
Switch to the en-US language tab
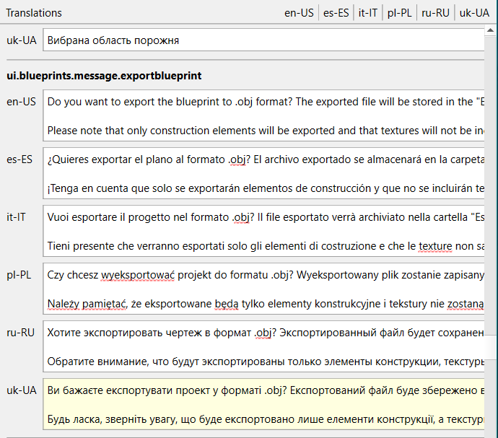click(300, 13)
